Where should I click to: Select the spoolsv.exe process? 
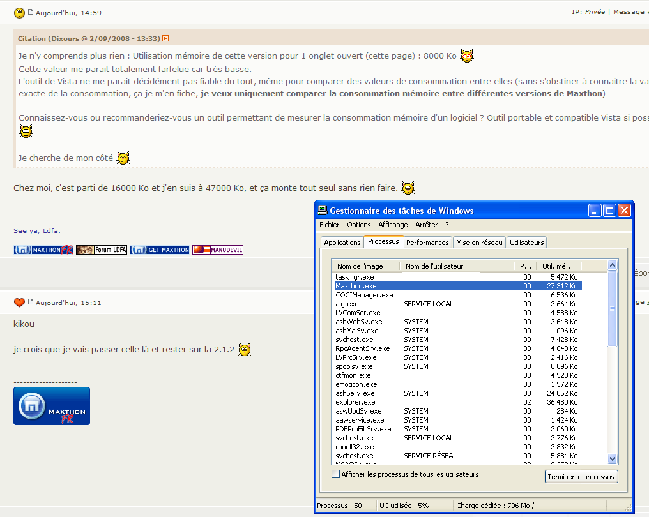(x=458, y=366)
